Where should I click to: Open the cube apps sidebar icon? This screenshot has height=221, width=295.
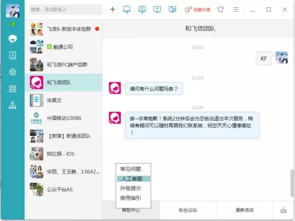pyautogui.click(x=12, y=72)
